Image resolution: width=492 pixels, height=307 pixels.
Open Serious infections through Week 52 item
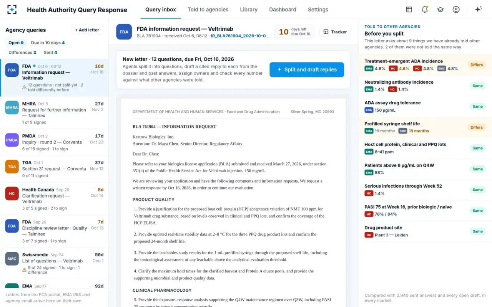point(425,190)
